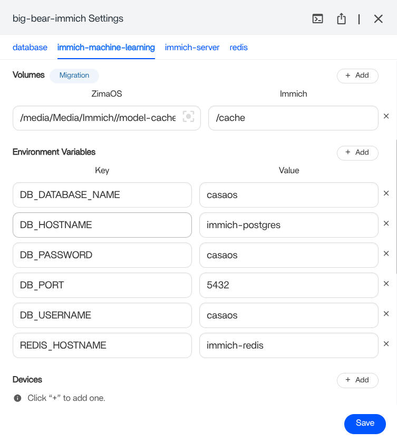The image size is (397, 441).
Task: Open the terminal and logs icon
Action: click(317, 19)
